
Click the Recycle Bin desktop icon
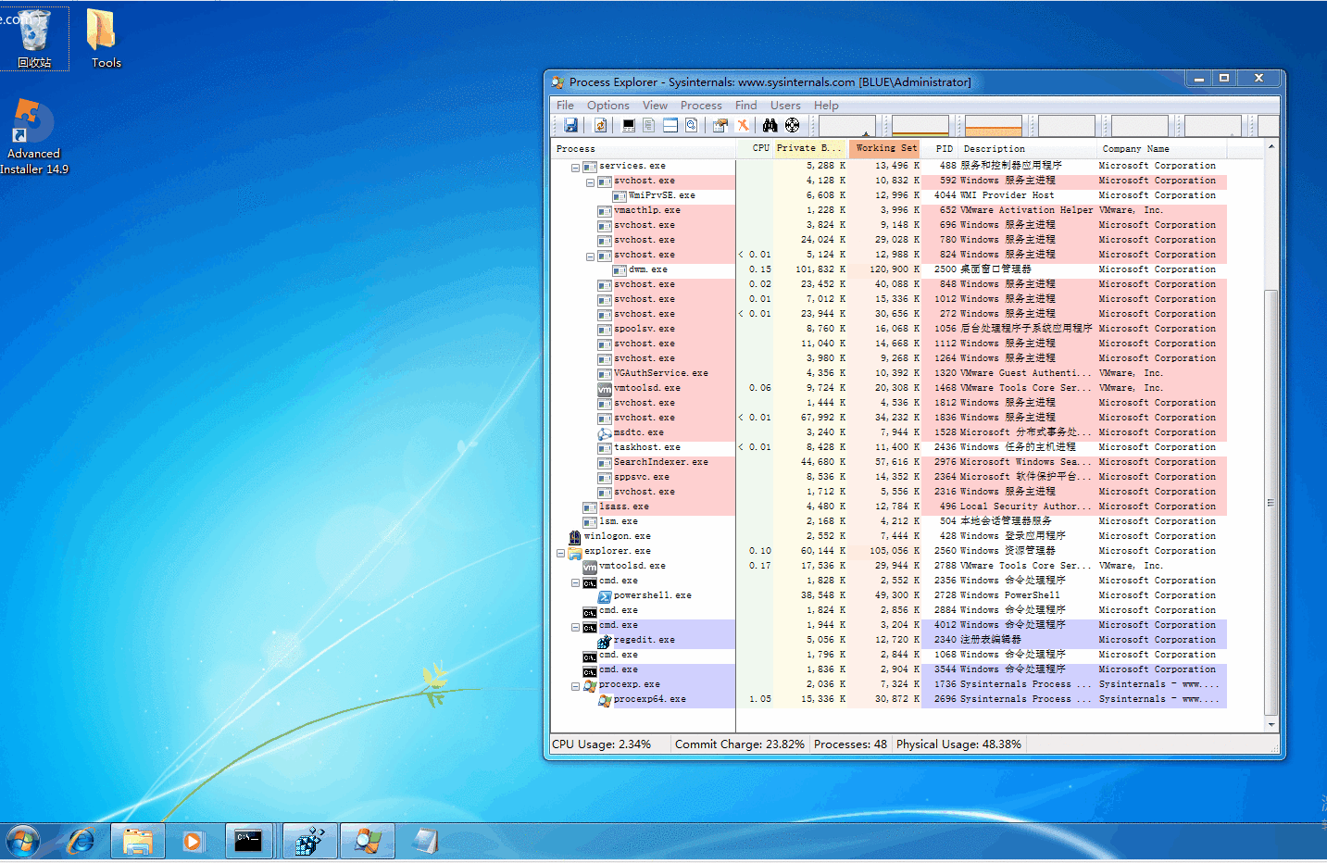click(34, 39)
